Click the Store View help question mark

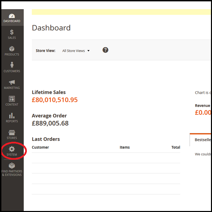[105, 50]
